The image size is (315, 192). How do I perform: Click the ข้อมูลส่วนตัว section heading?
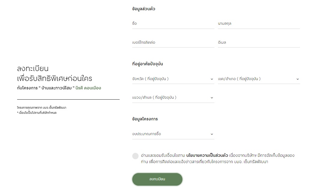coord(144,9)
